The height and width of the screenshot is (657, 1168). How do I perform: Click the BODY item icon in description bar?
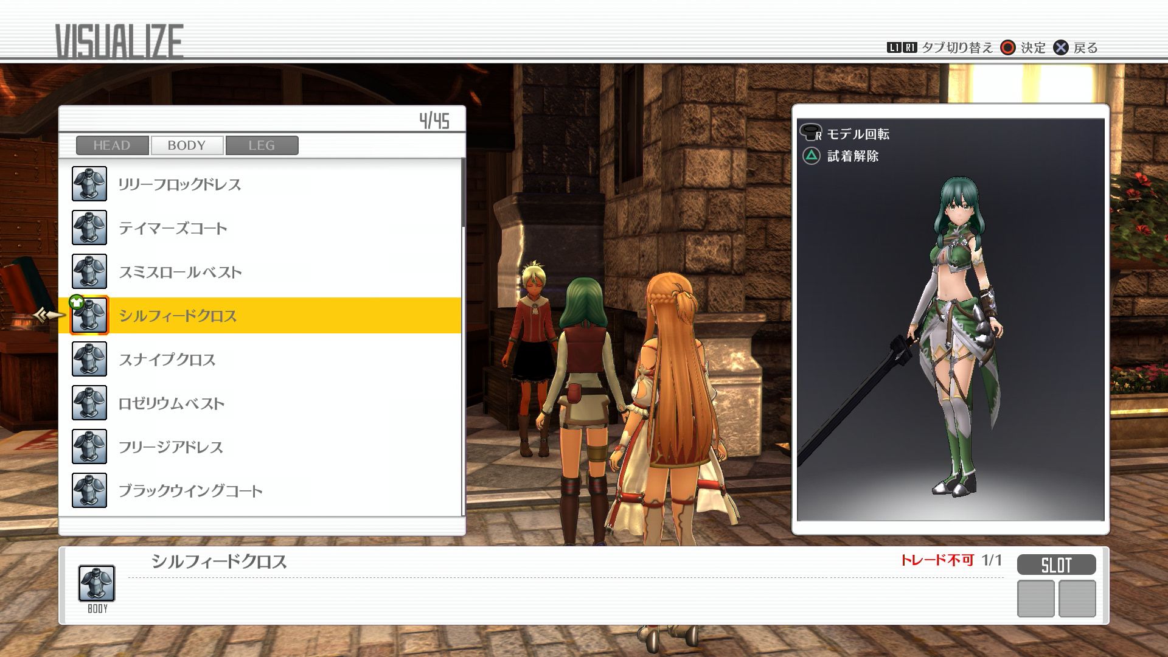pyautogui.click(x=97, y=583)
